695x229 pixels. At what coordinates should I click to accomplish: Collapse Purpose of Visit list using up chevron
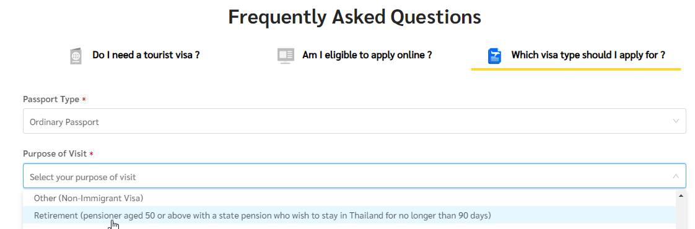[676, 176]
